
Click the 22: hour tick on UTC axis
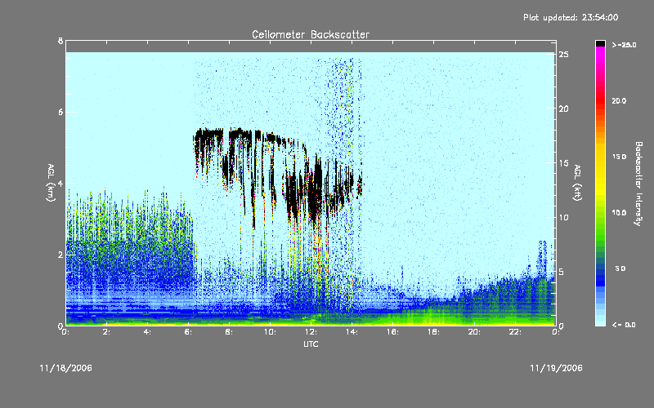pyautogui.click(x=515, y=332)
